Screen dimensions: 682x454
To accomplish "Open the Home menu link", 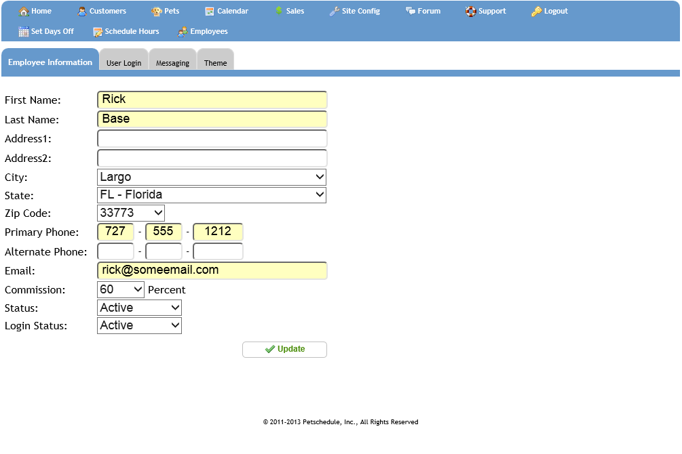I will click(41, 11).
